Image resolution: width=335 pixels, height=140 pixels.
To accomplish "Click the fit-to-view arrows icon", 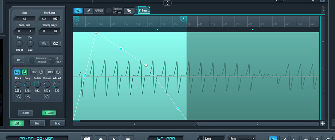I will [x=323, y=124].
